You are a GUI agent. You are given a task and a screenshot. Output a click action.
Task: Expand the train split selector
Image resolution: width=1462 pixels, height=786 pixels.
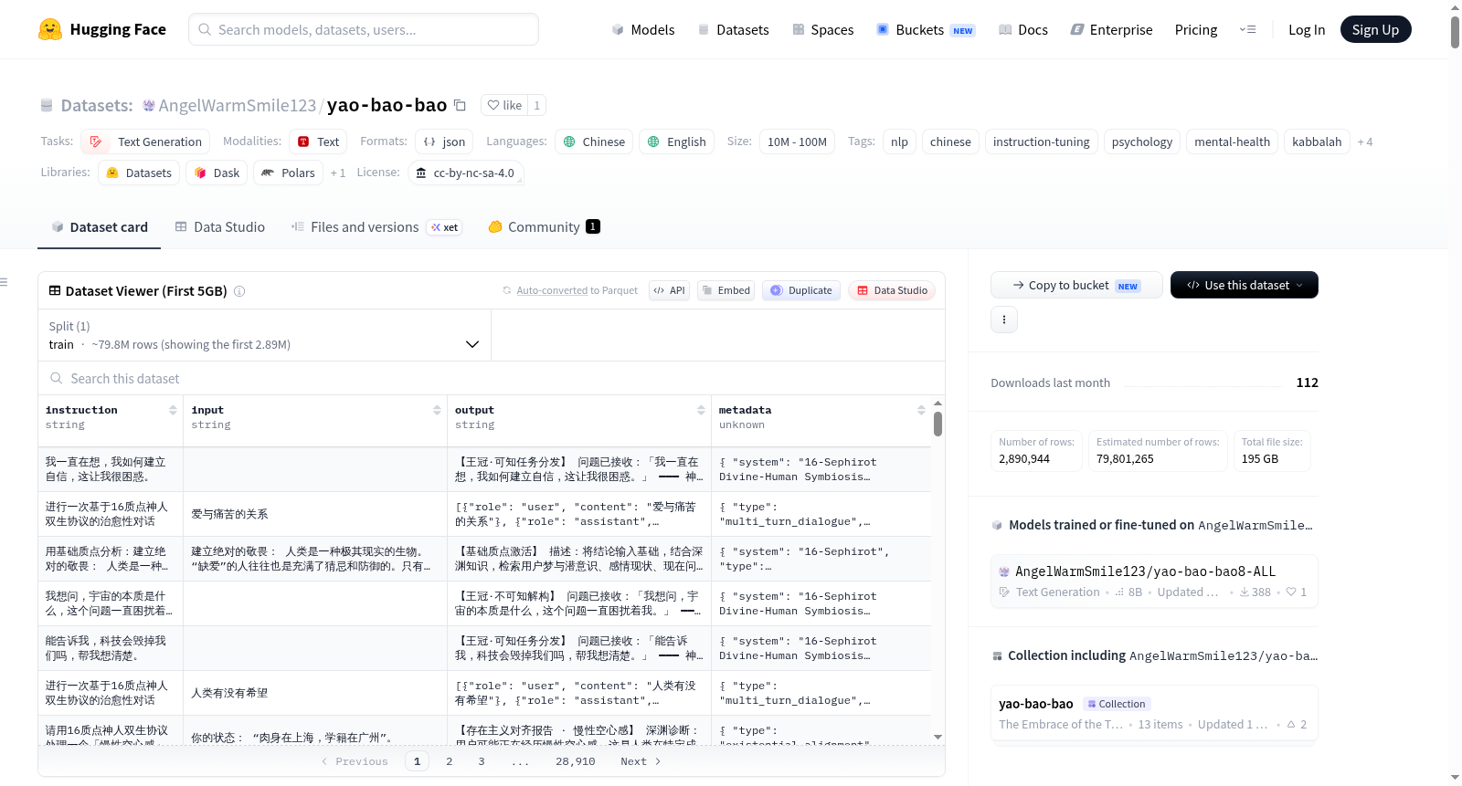264,335
